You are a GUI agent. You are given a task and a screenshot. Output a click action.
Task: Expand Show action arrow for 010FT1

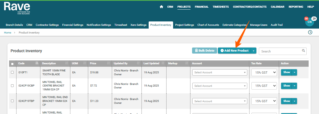pos(294,72)
